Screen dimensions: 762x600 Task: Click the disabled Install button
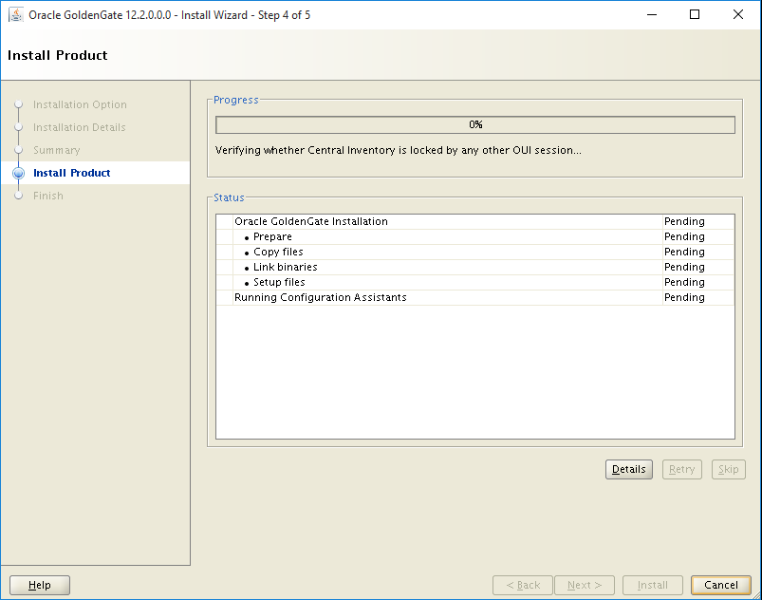[x=652, y=585]
